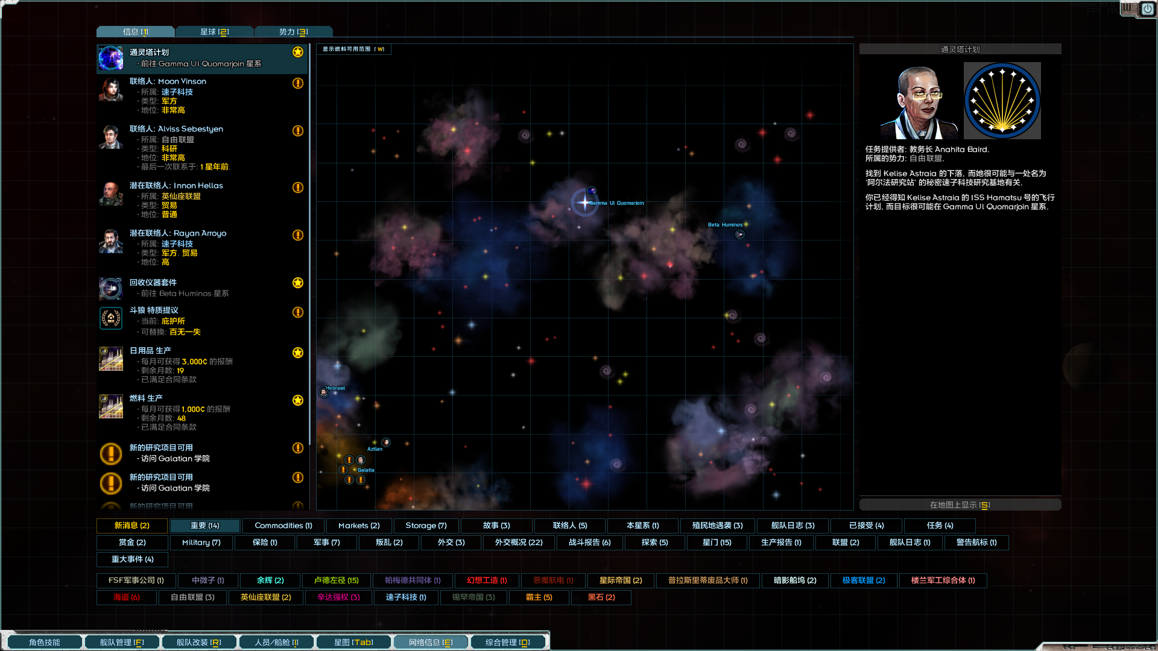Switch to 星球 [2] tab
Screen dimensions: 1158x651
click(x=215, y=32)
